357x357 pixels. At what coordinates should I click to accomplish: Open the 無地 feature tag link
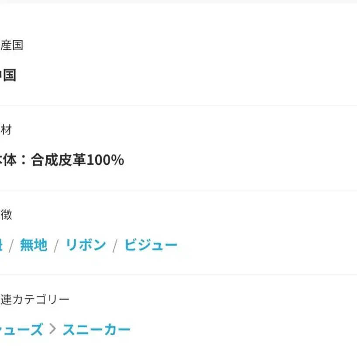[x=34, y=245]
